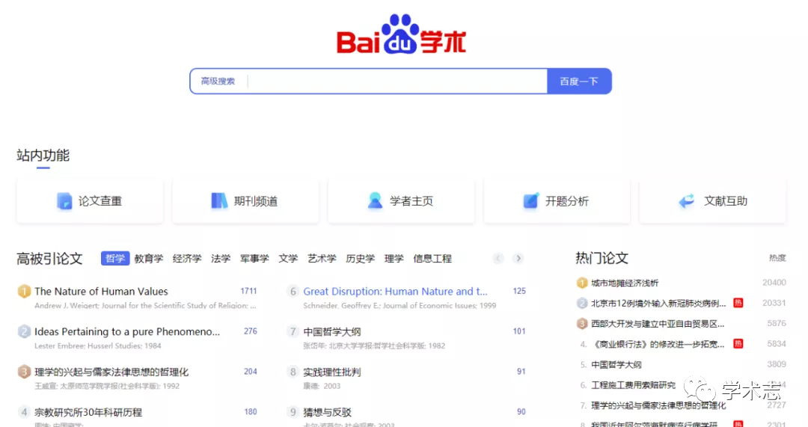Select the 理学 subject tab
The width and height of the screenshot is (808, 427).
(394, 259)
